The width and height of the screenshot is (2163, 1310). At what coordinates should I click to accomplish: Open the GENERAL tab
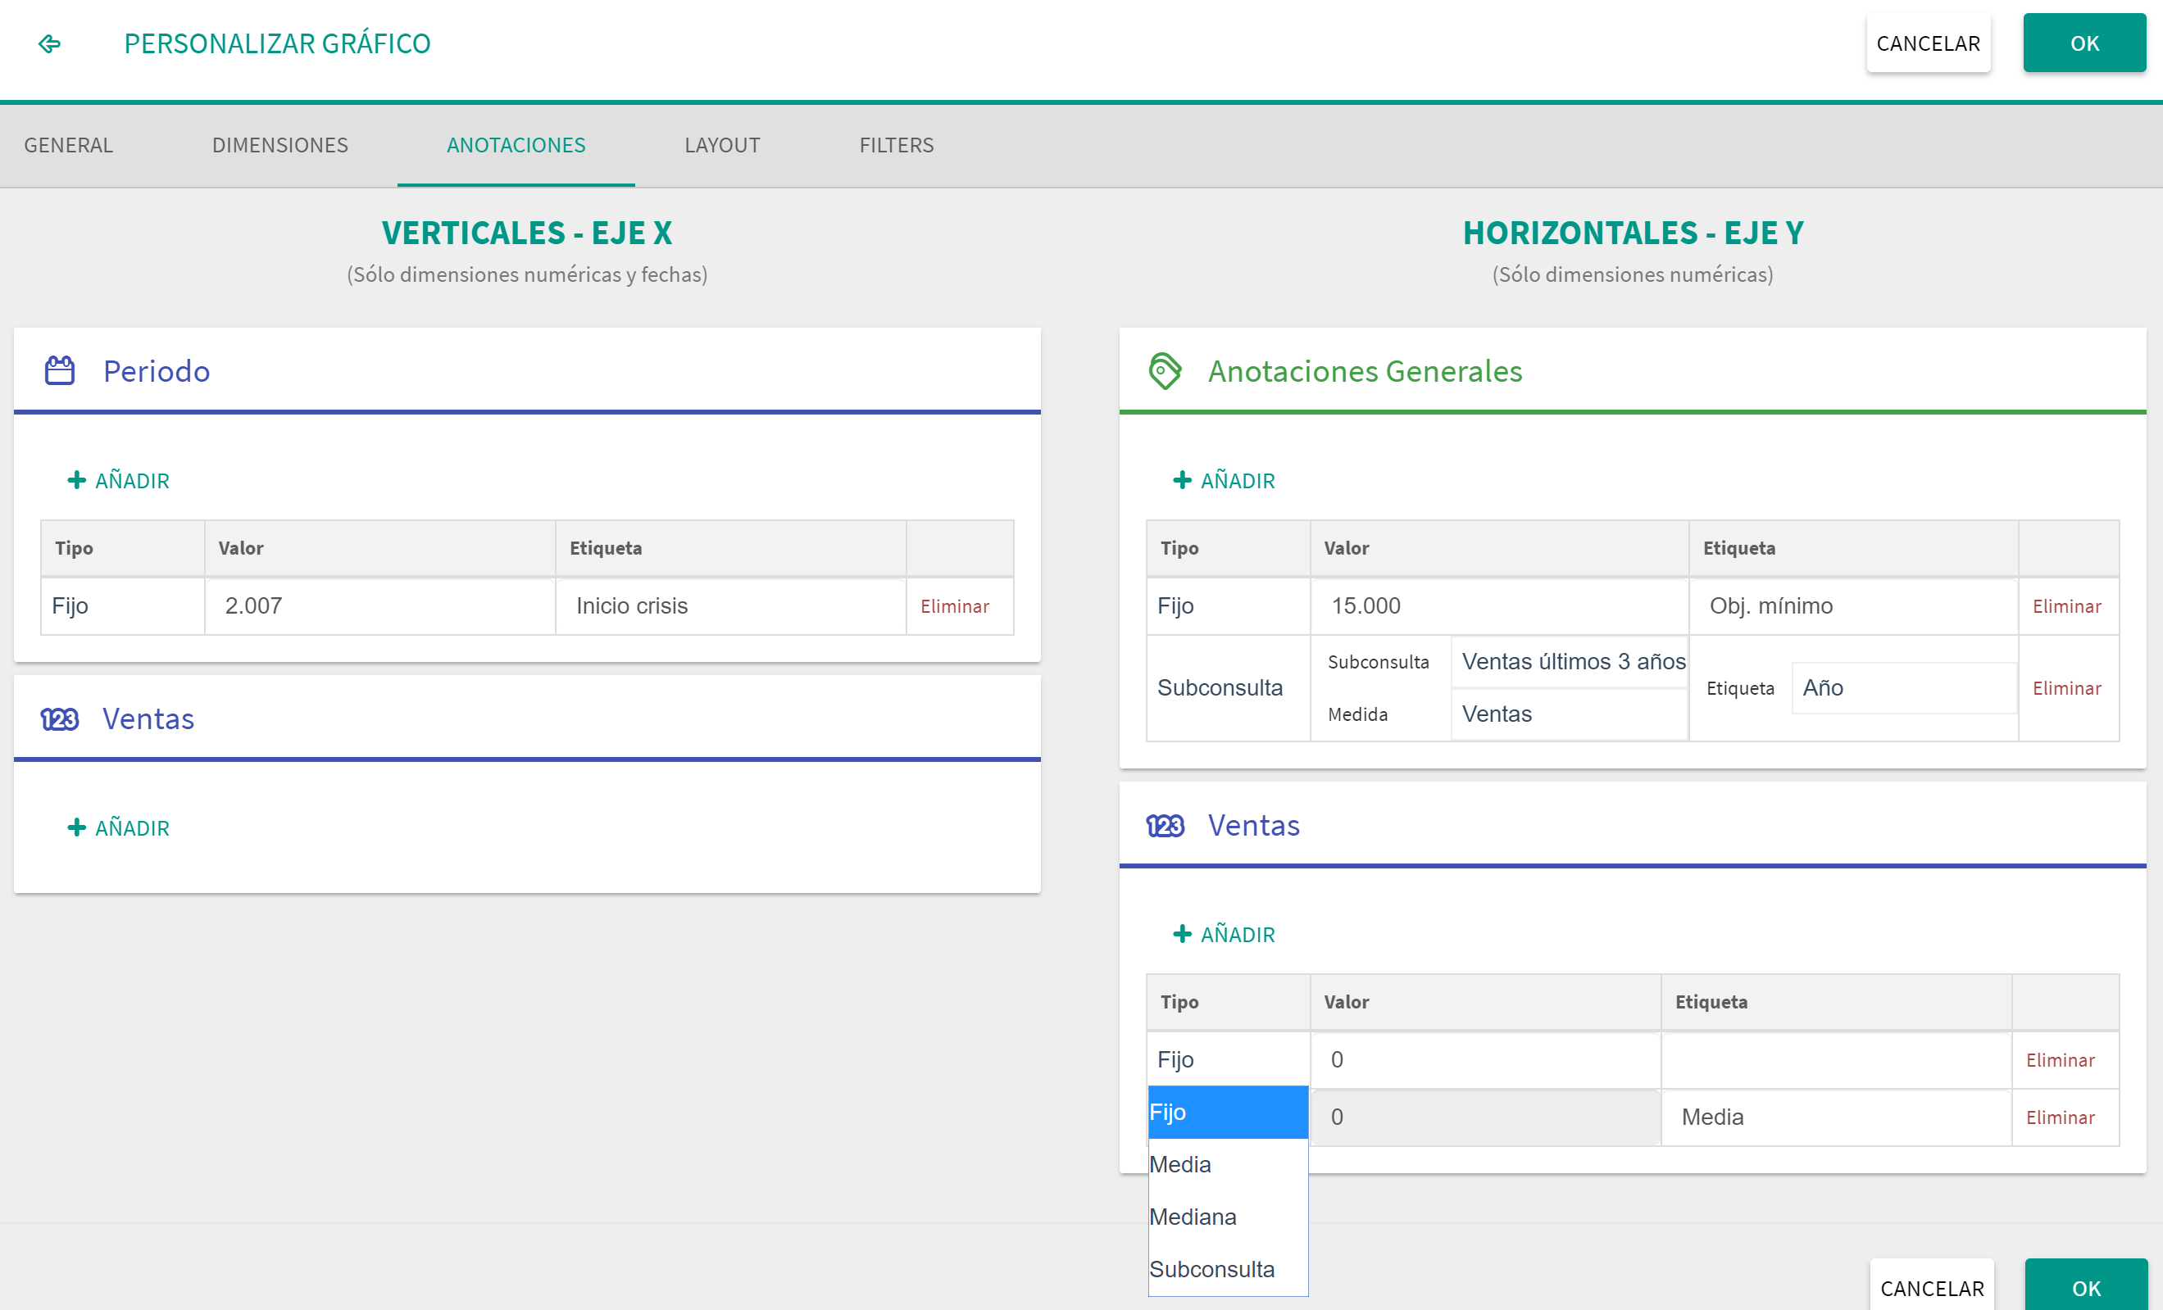point(69,145)
